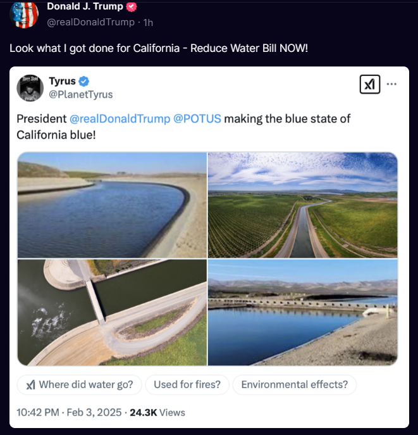View the bottom-right reservoir dam photo
Viewport: 418px width, 435px height.
point(303,312)
